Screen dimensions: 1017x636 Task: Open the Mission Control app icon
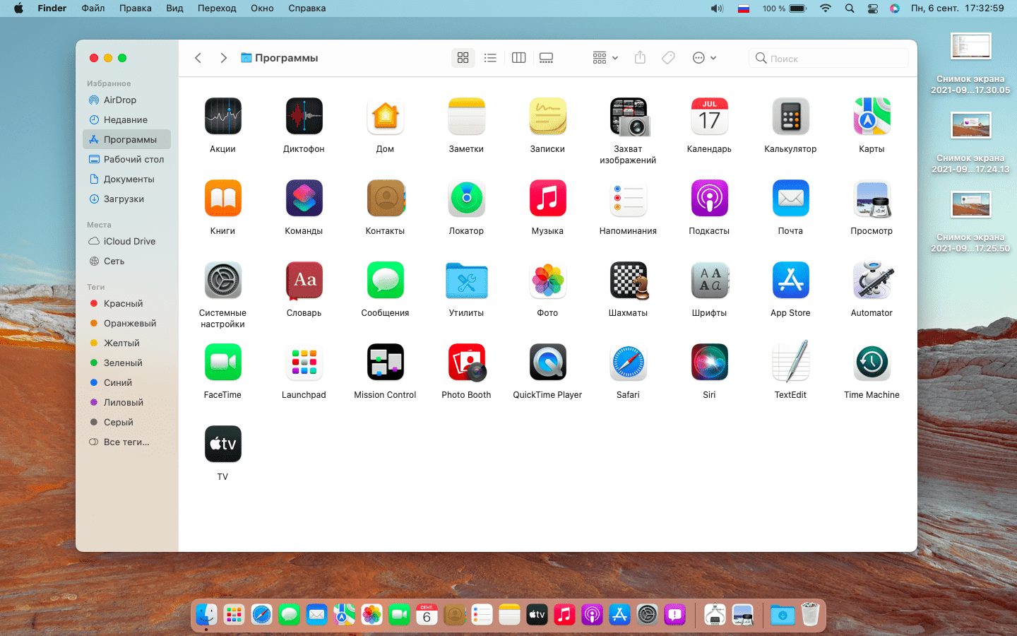coord(385,362)
